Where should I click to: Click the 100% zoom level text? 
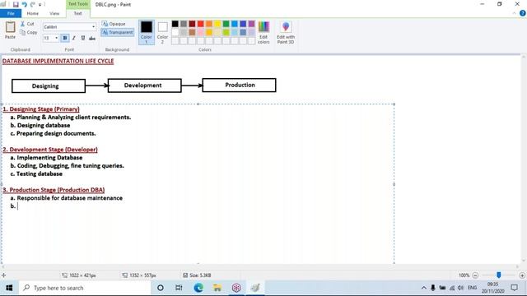464,275
